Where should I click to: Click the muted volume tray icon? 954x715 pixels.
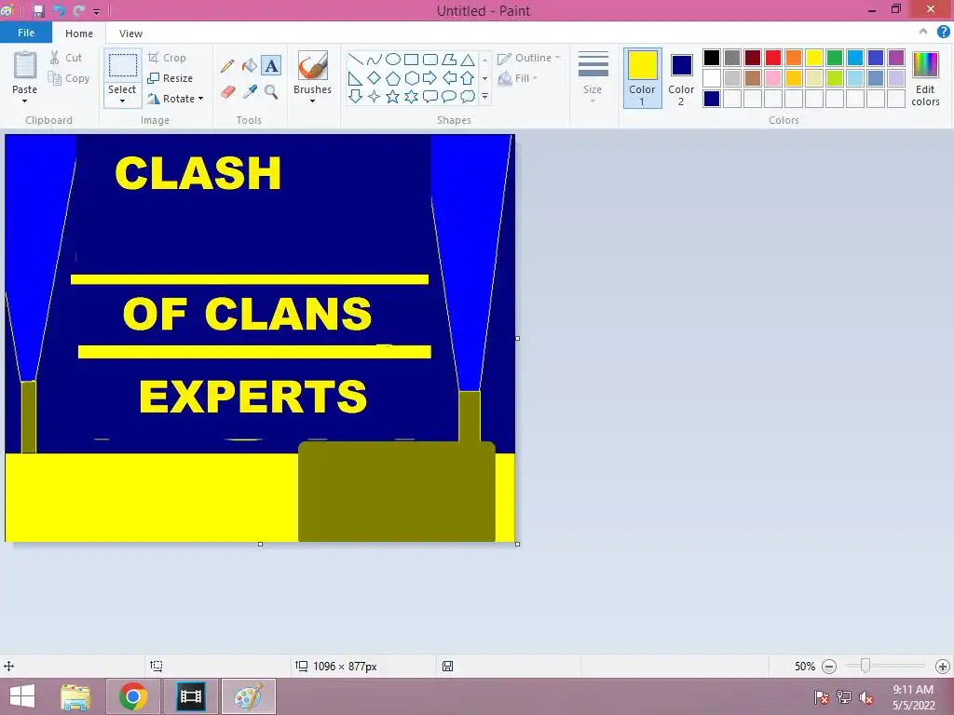pos(865,697)
